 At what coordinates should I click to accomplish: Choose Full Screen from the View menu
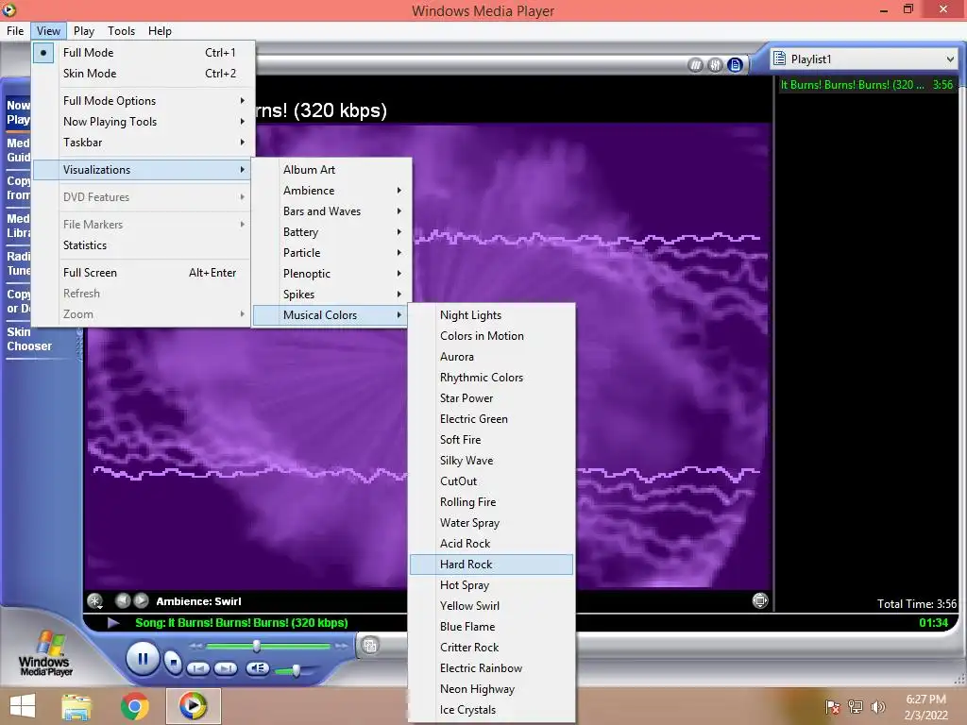click(x=143, y=273)
